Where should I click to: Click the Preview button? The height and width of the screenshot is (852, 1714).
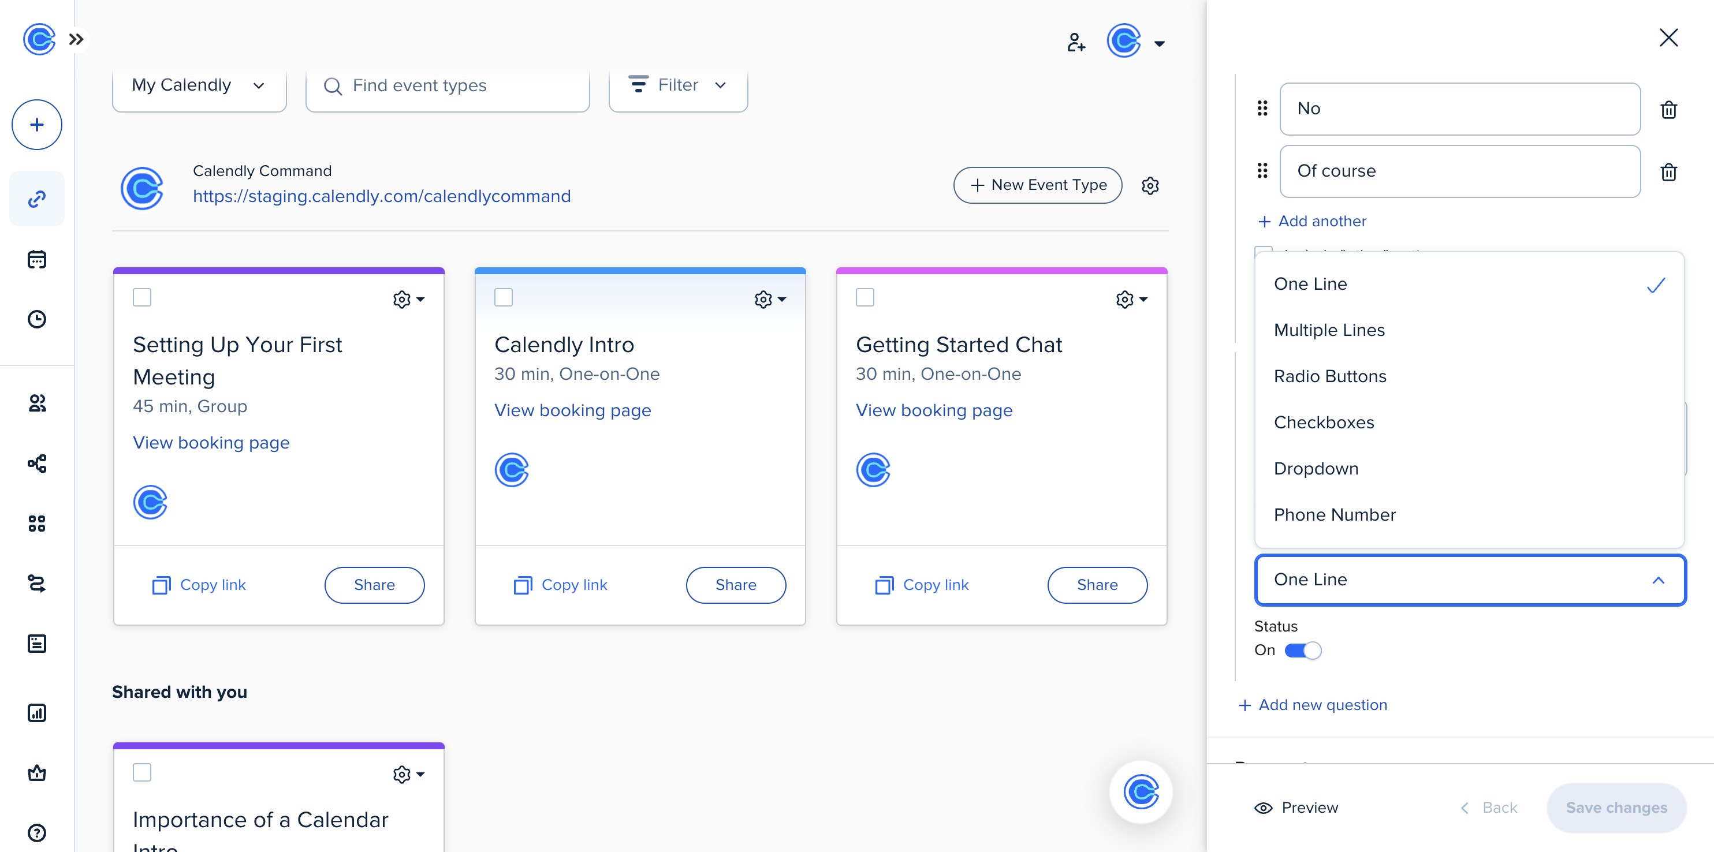click(x=1295, y=808)
